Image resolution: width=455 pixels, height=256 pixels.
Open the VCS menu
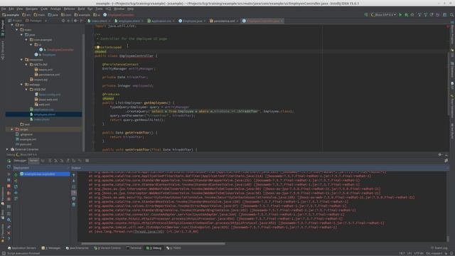click(x=108, y=9)
